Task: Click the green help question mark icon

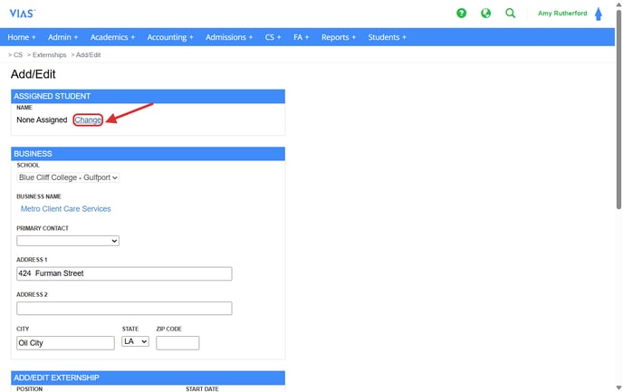Action: click(x=462, y=14)
